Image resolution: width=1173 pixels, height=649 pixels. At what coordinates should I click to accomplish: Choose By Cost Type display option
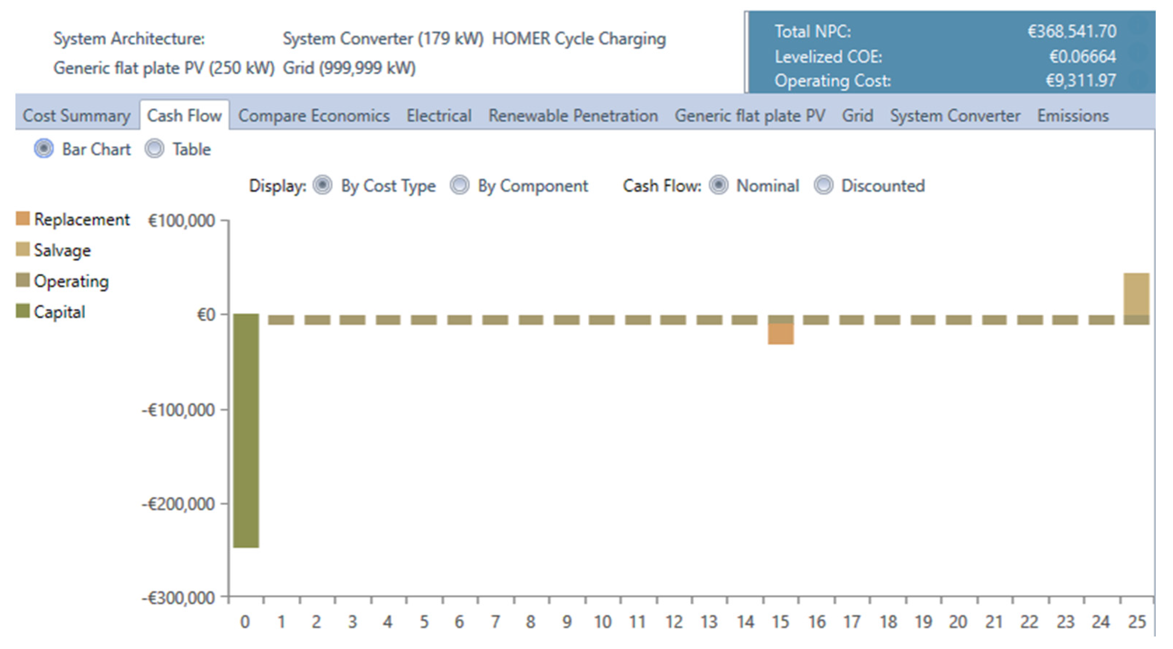(323, 185)
